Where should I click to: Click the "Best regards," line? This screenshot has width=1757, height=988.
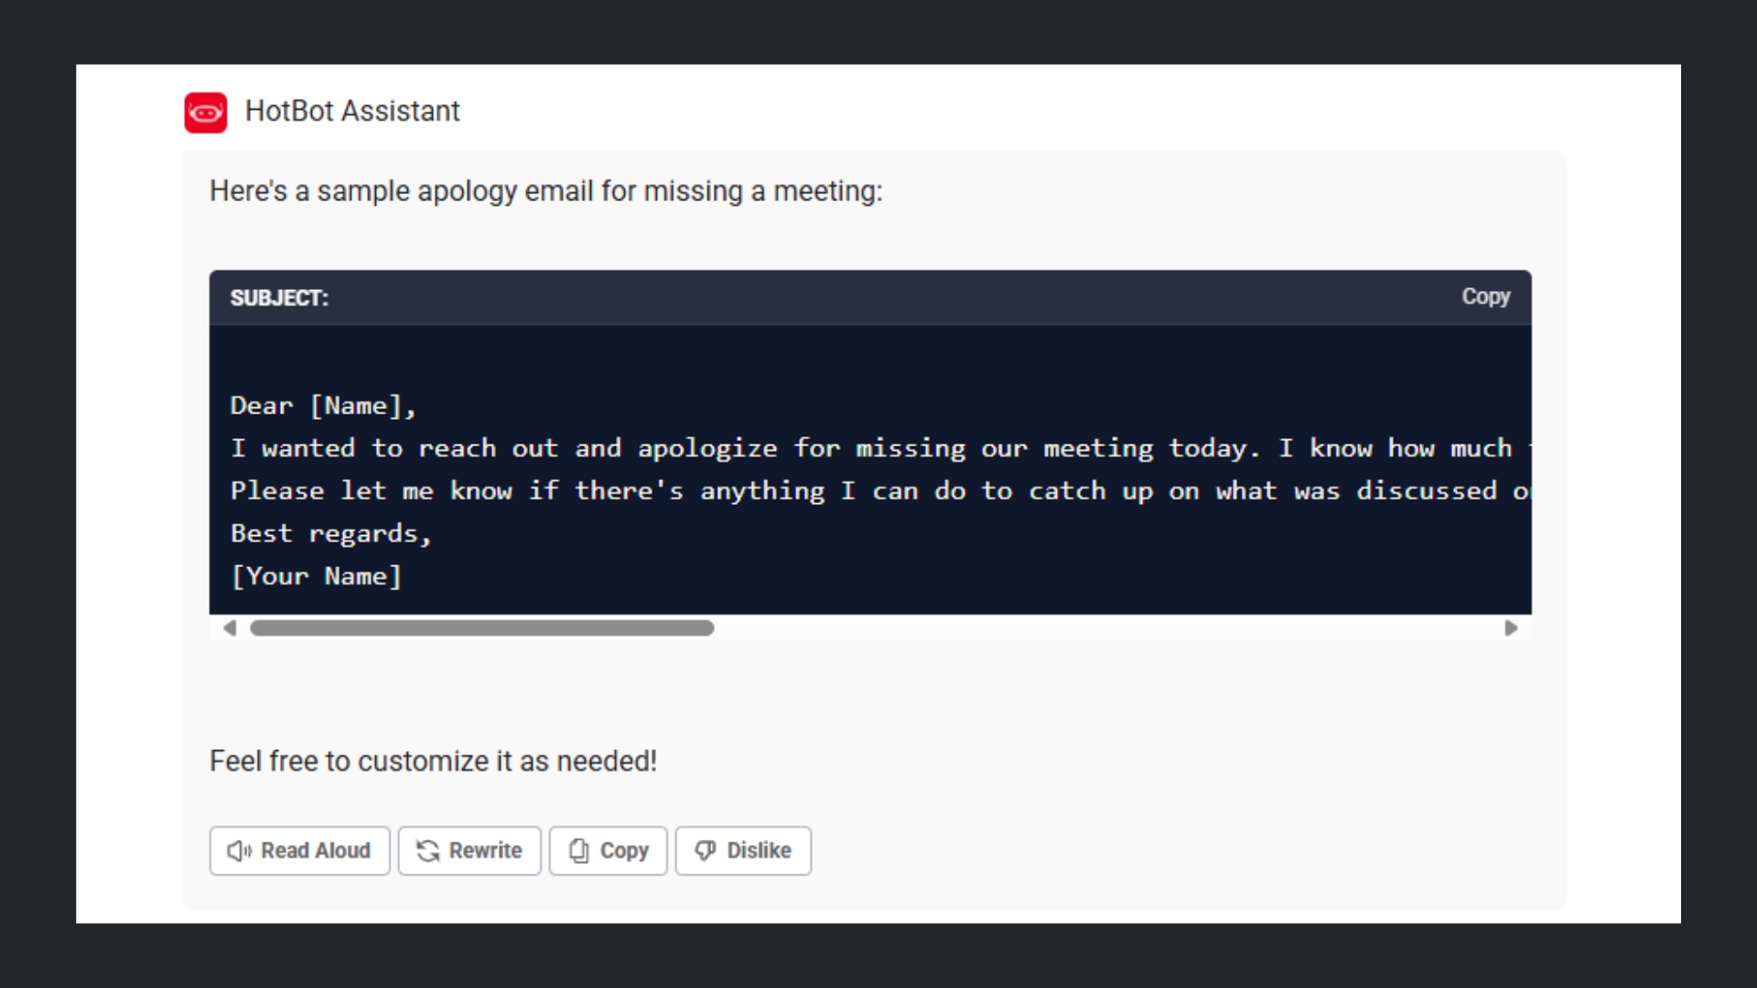point(330,533)
